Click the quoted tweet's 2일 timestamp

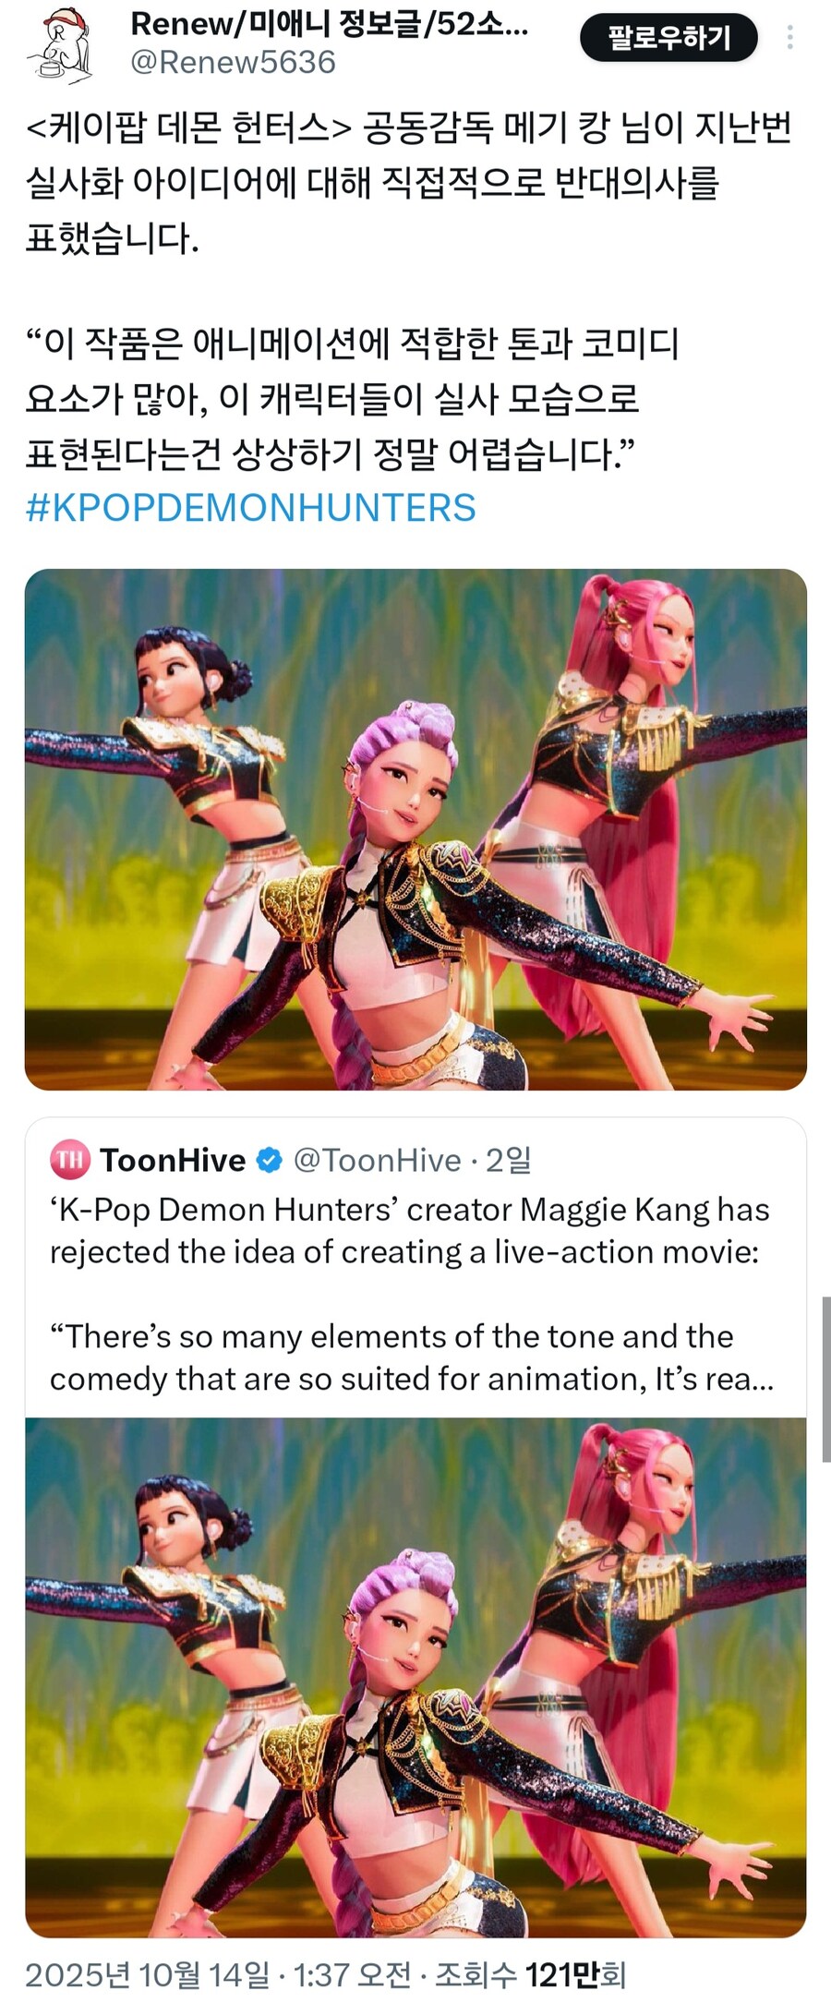(509, 1161)
